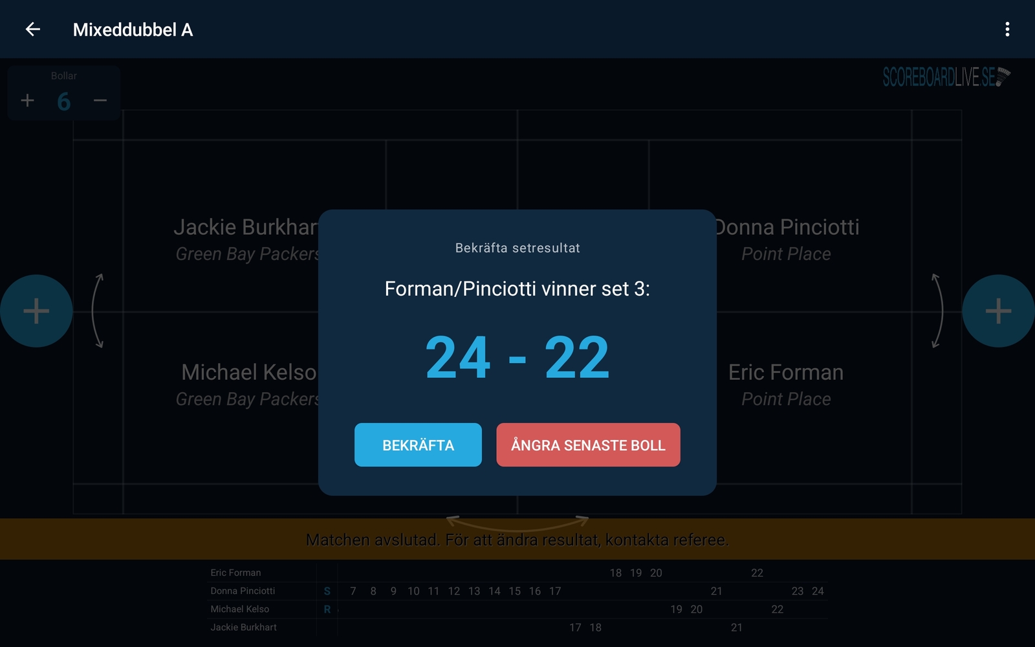Add point for left team

(x=36, y=311)
